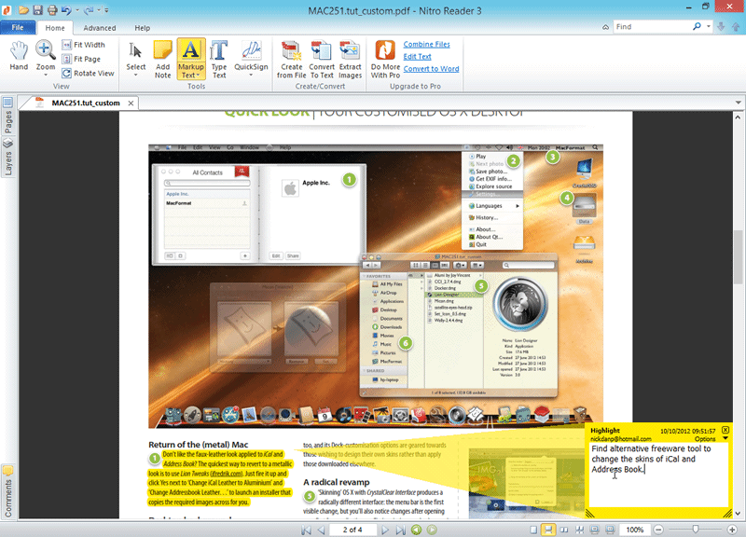Jump to the last page
746x537 pixels.
pos(401,530)
